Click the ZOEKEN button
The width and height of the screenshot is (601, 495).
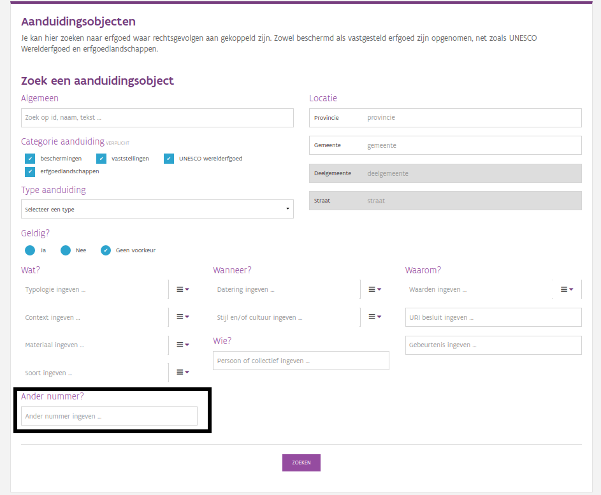coord(301,463)
